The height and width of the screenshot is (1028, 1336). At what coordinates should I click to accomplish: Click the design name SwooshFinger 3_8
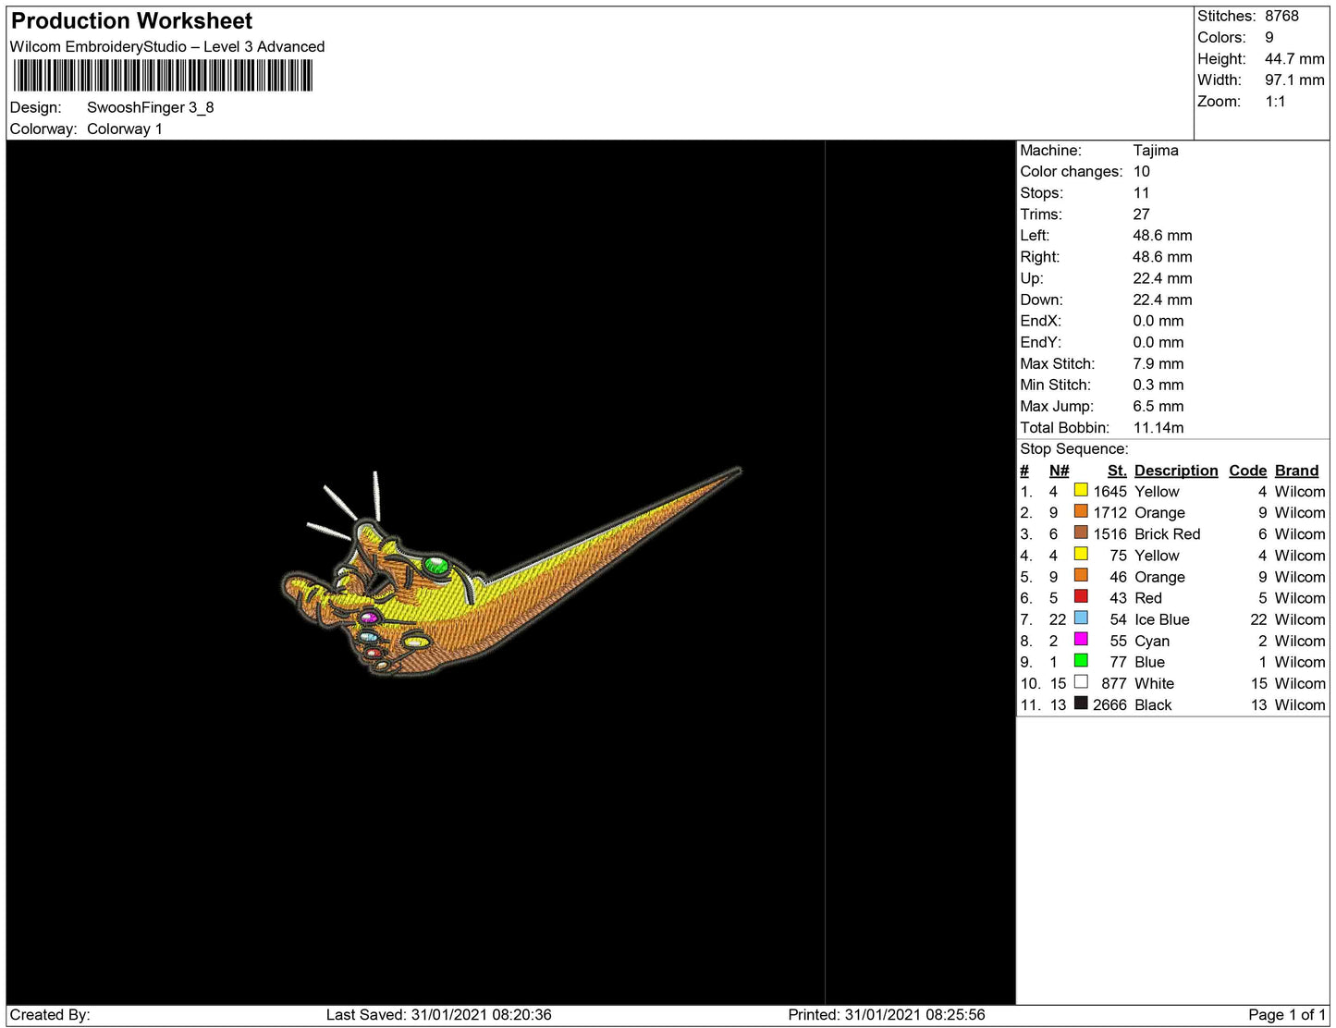tap(150, 107)
